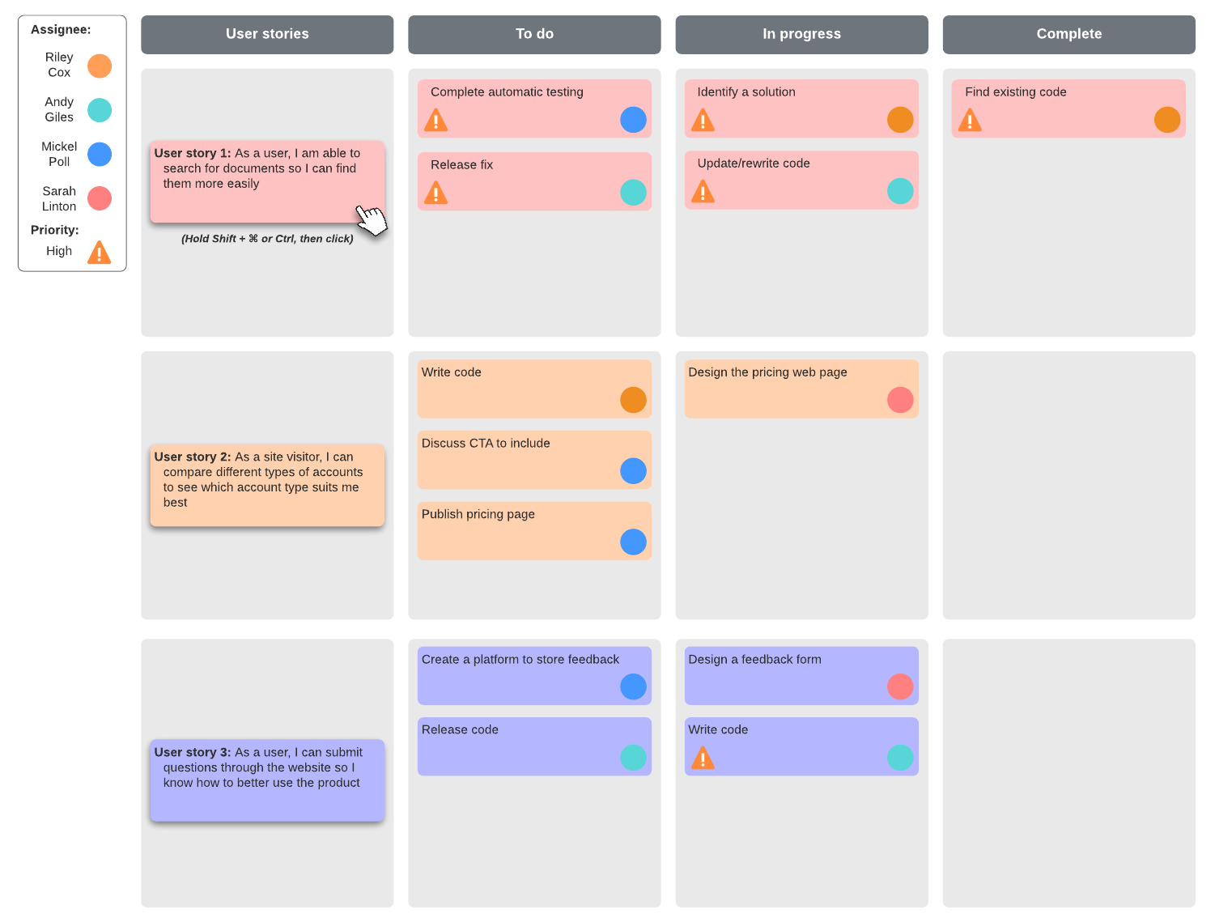Select the In progress column header
This screenshot has height=918, width=1215.
point(801,34)
